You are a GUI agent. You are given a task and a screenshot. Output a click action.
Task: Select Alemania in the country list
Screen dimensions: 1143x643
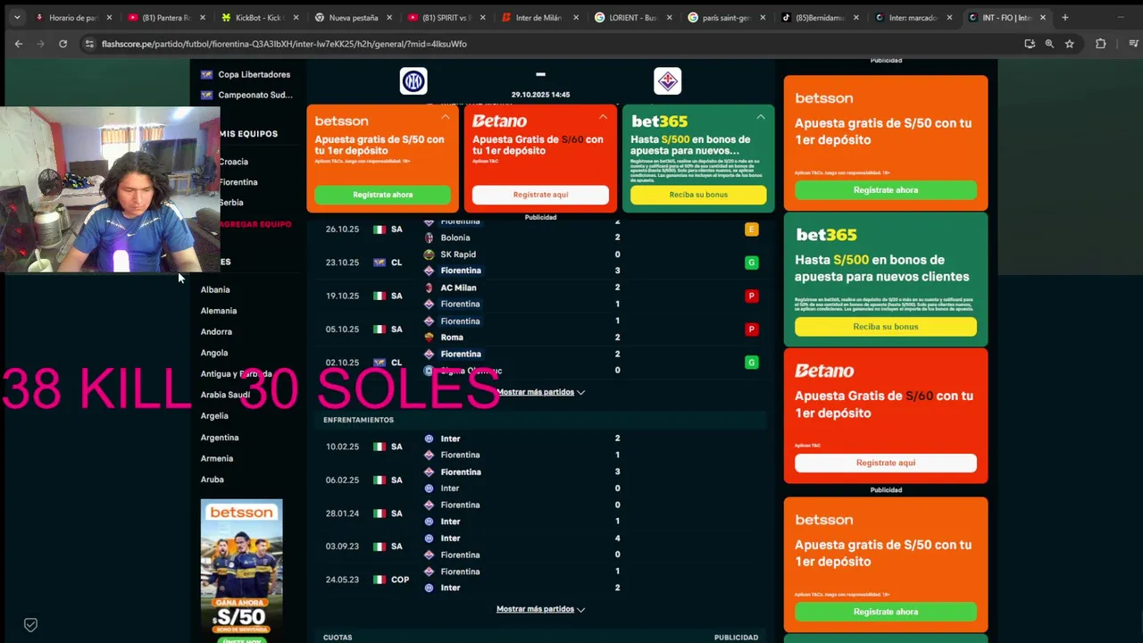[x=219, y=311]
